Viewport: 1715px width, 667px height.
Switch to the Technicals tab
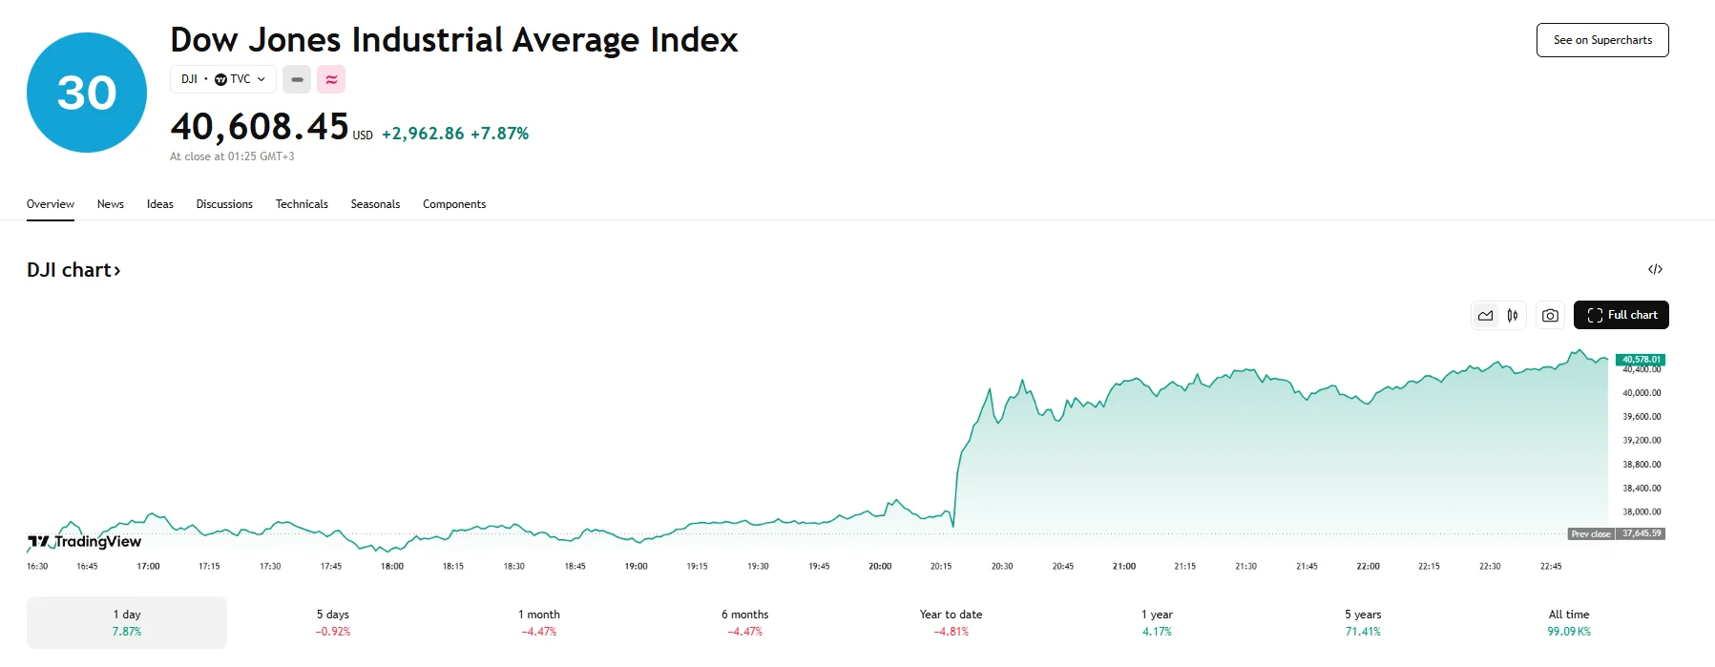click(301, 204)
